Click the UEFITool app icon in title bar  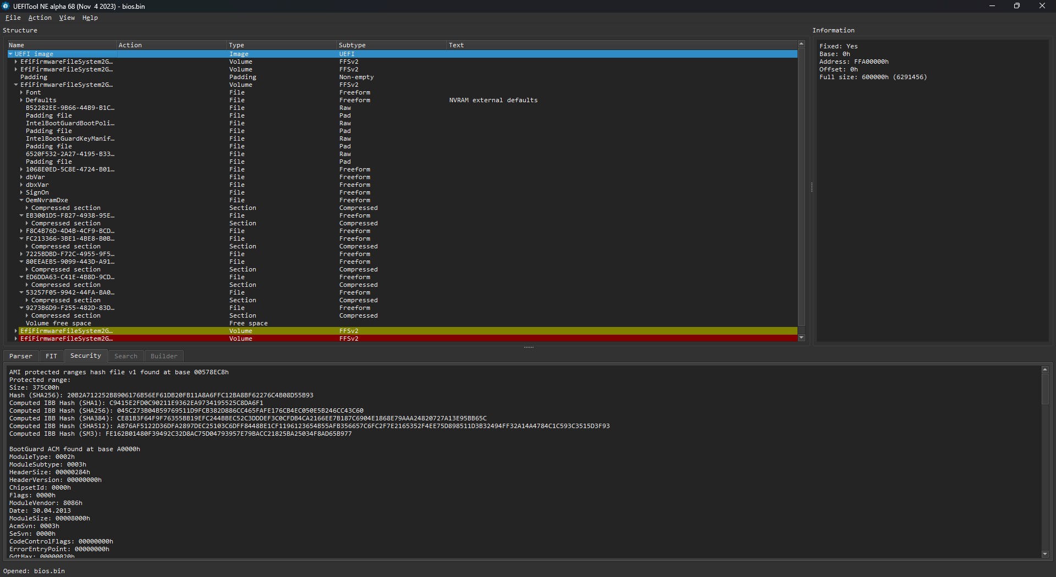(x=6, y=6)
